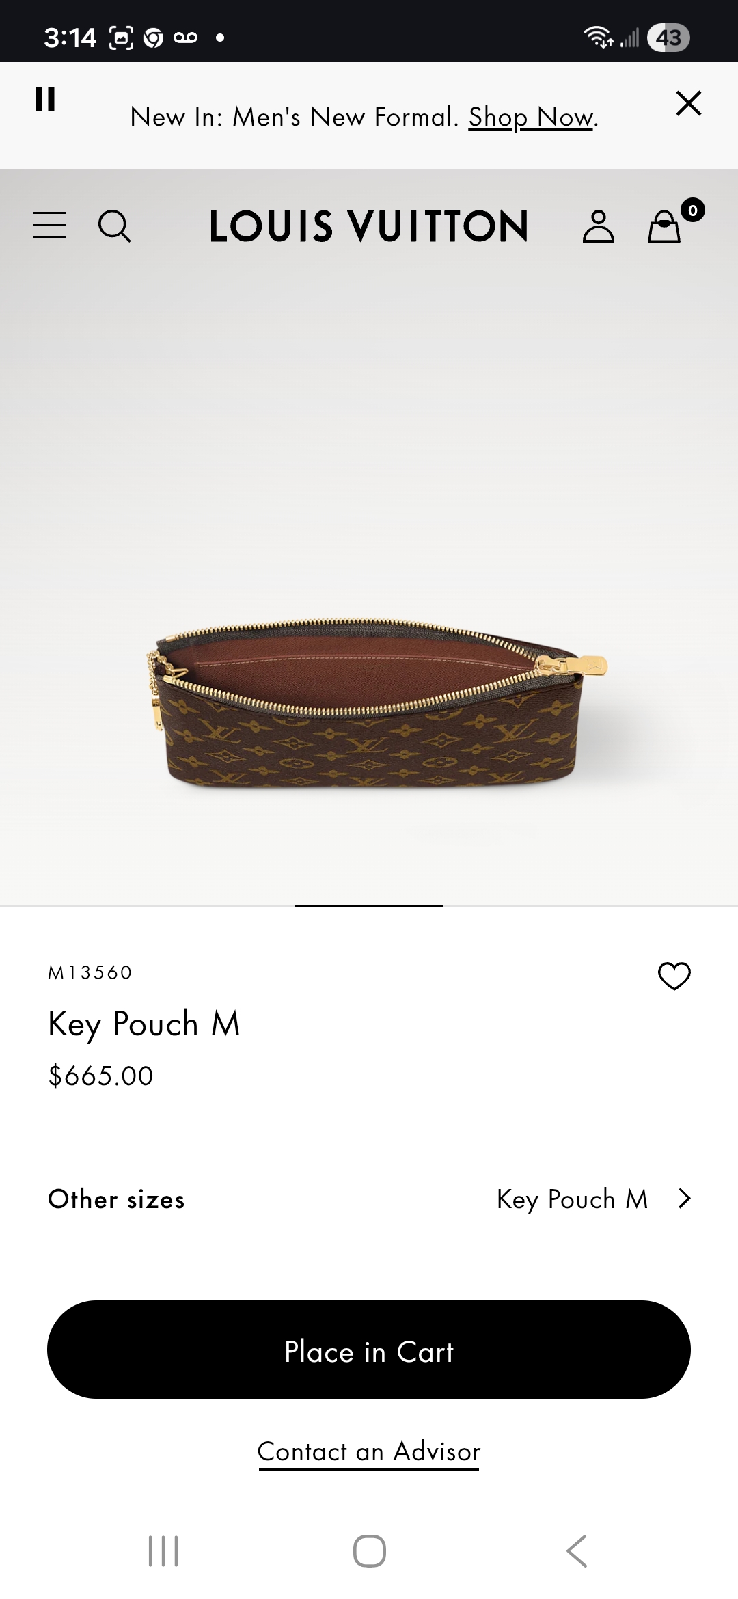
Task: Tap the image carousel progress indicator
Action: coord(369,905)
